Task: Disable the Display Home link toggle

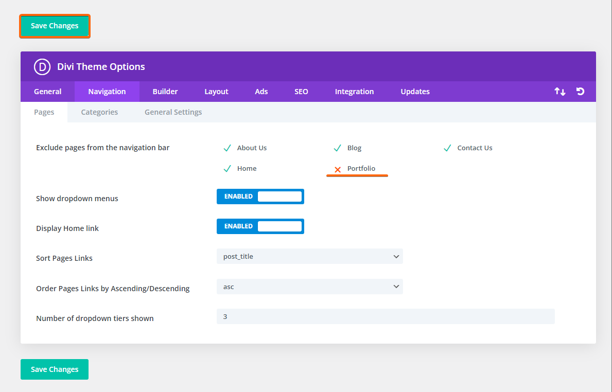Action: 260,226
